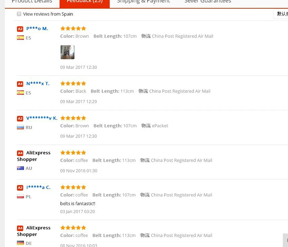Open the Feedback tab
The width and height of the screenshot is (288, 247).
pyautogui.click(x=85, y=2)
